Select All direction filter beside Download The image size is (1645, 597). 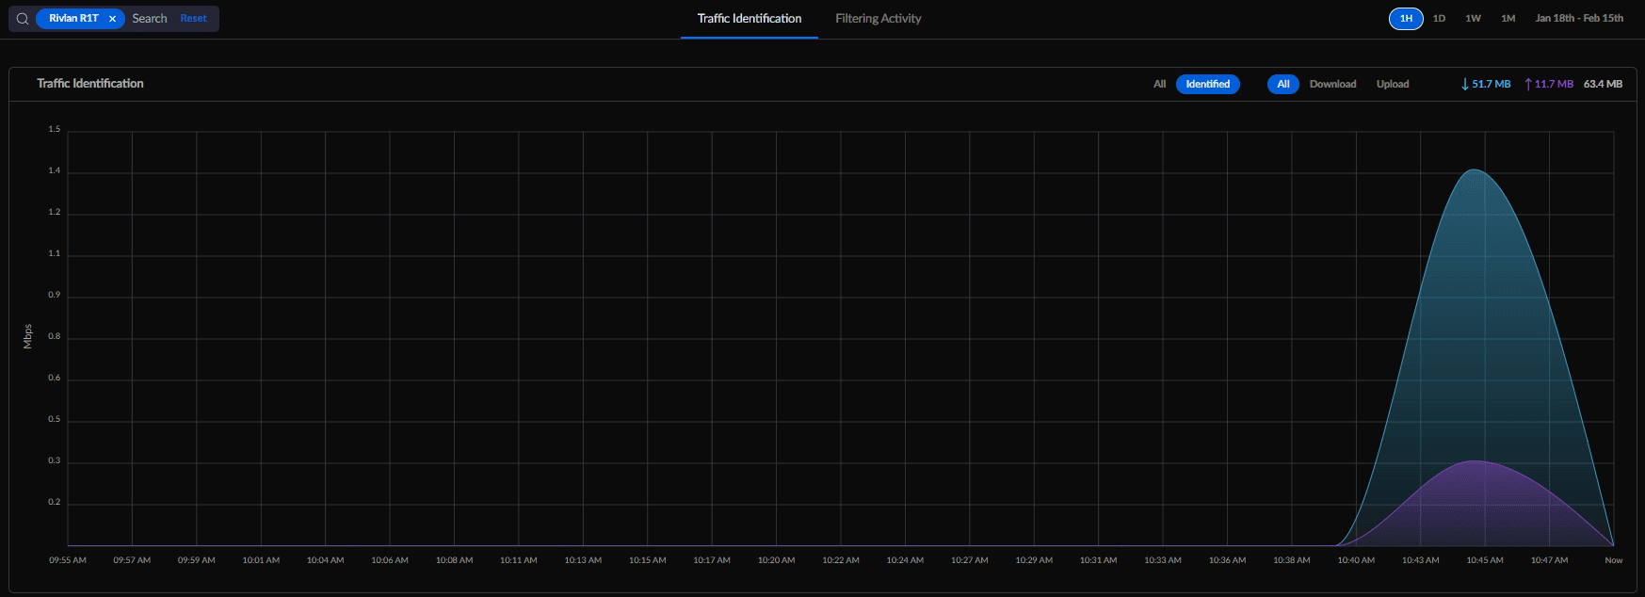[x=1283, y=84]
